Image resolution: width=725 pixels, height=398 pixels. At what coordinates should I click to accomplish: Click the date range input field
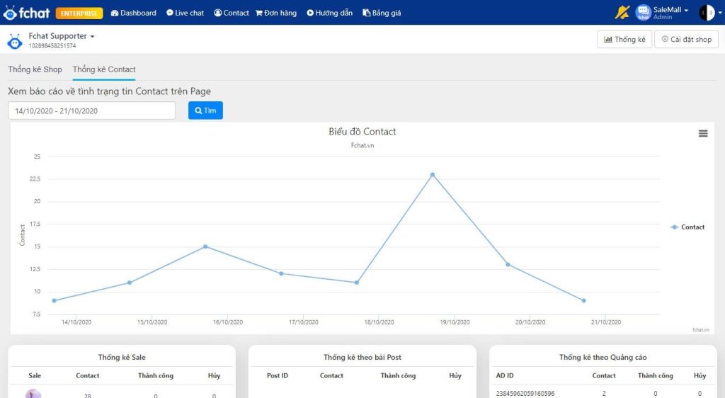tap(91, 110)
